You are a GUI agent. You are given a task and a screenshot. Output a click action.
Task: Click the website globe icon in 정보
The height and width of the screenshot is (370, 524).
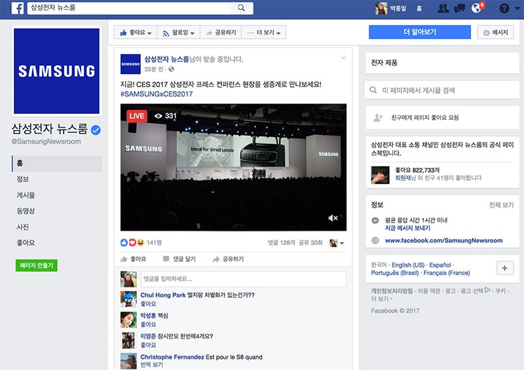(375, 240)
